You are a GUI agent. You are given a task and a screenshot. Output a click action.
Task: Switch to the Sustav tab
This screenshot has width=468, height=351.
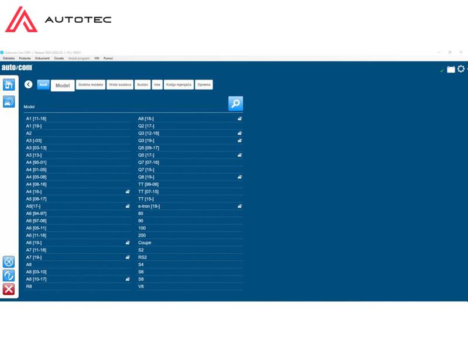[142, 85]
